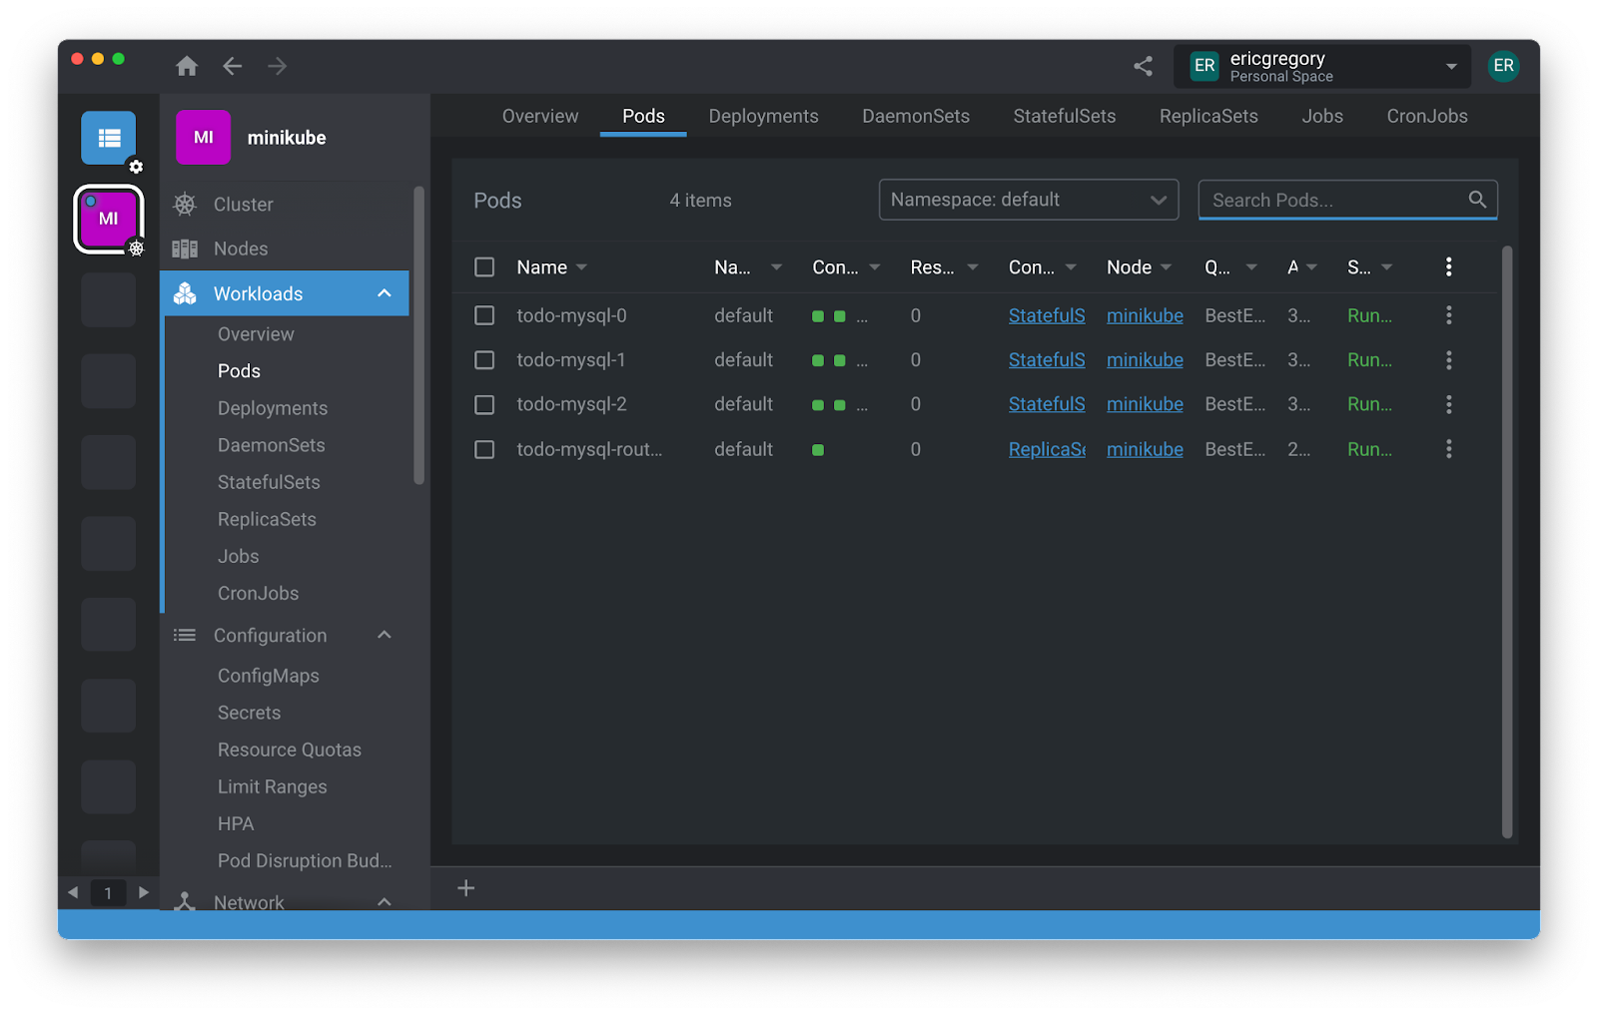Open the catalog list icon in the hotbar
The image size is (1598, 1015).
(109, 138)
